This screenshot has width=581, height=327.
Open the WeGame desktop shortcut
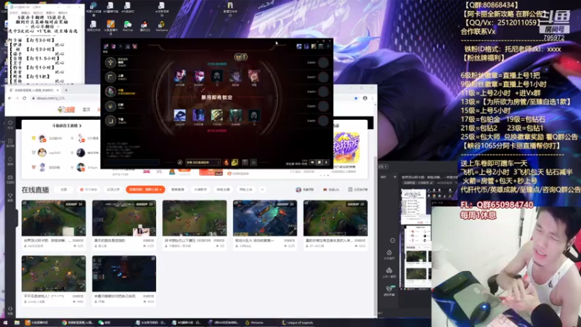[x=161, y=26]
